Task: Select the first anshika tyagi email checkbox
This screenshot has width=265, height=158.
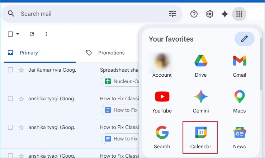Action: pos(10,99)
